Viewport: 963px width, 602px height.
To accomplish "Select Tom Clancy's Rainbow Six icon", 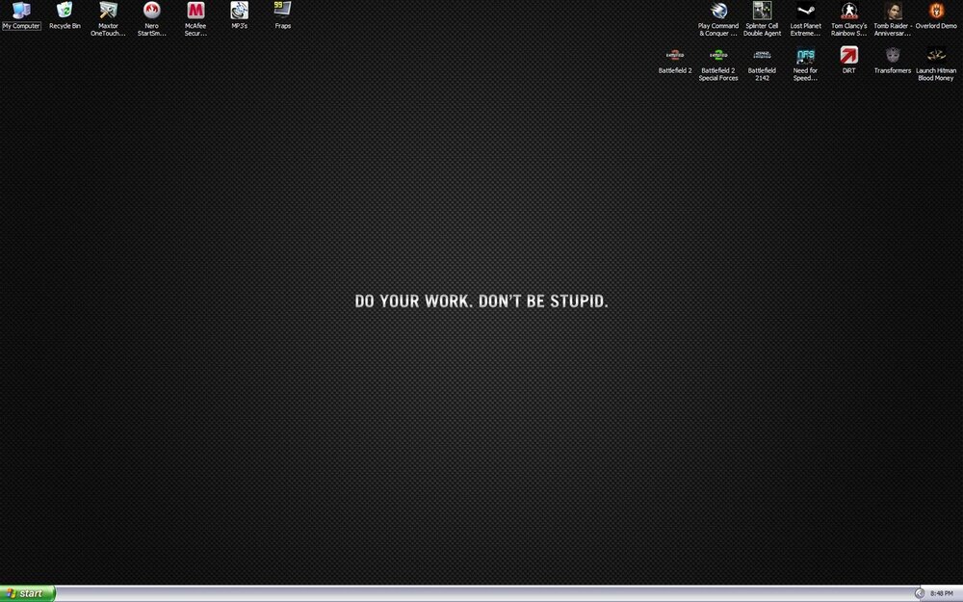I will 849,11.
